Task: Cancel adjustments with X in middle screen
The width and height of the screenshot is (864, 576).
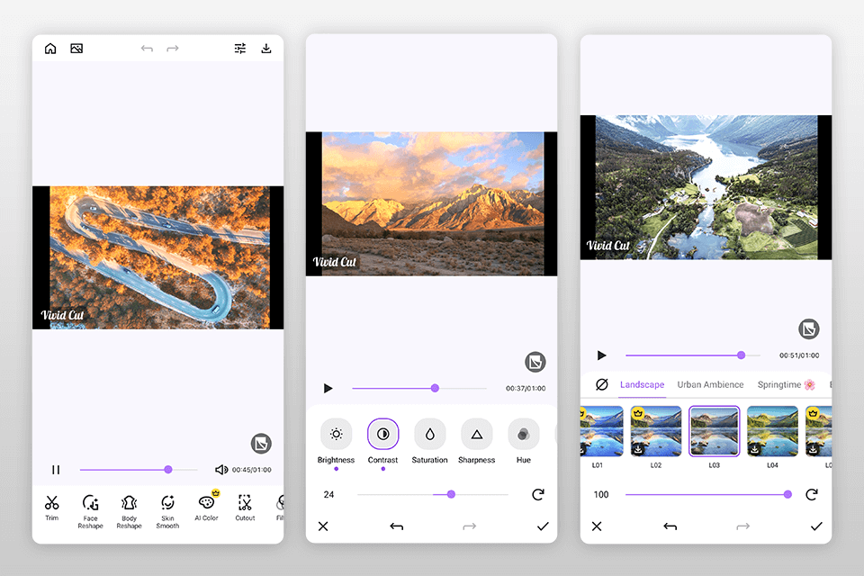Action: [x=323, y=526]
